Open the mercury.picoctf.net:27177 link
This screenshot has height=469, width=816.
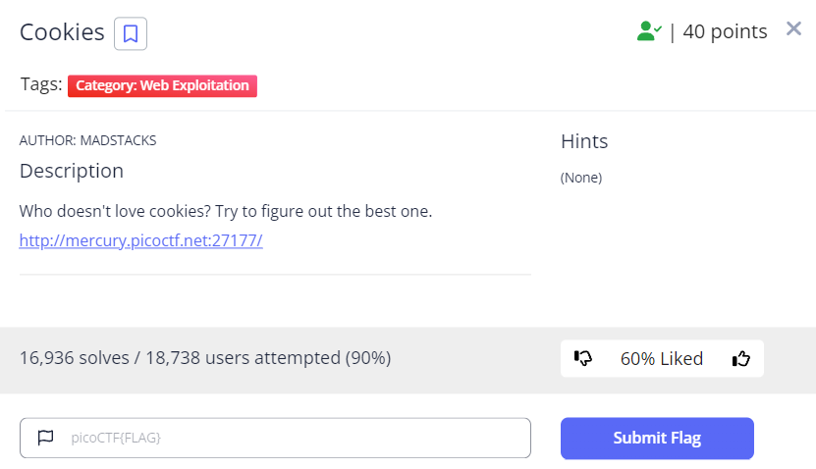(x=140, y=239)
